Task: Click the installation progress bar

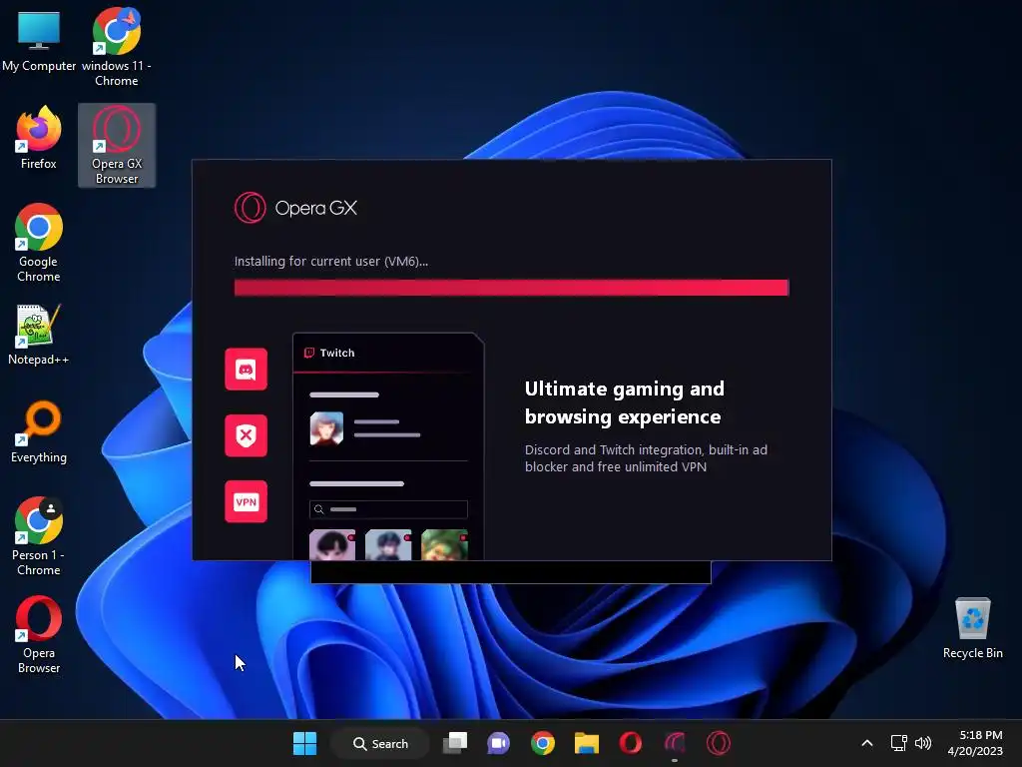Action: (512, 288)
